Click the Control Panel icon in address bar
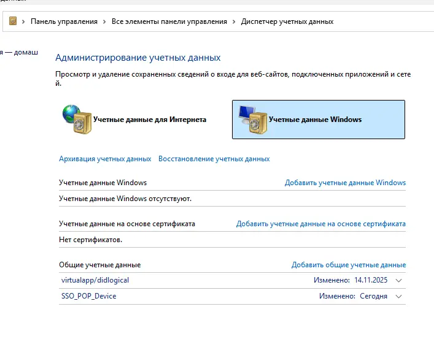This screenshot has height=358, width=434. [13, 21]
